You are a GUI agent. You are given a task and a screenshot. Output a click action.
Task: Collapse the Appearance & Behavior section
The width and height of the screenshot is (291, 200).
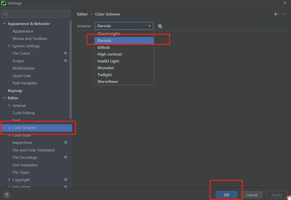4,24
